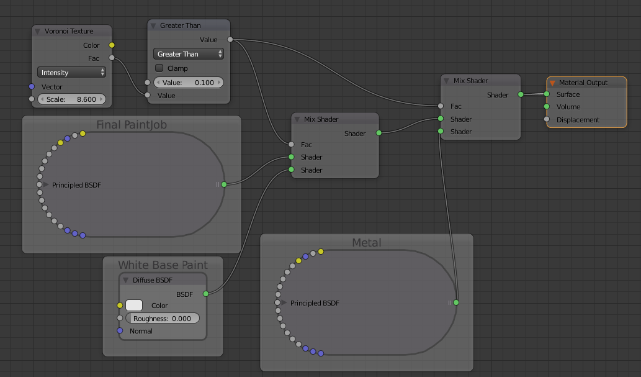Select the White Base Paint frame label
The height and width of the screenshot is (377, 641).
point(163,265)
